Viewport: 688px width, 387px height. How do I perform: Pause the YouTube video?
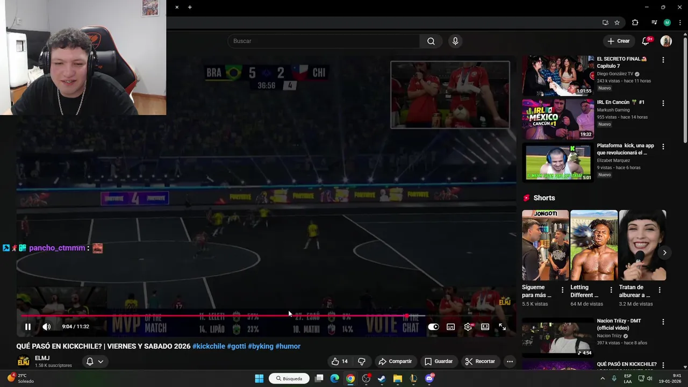pos(28,327)
